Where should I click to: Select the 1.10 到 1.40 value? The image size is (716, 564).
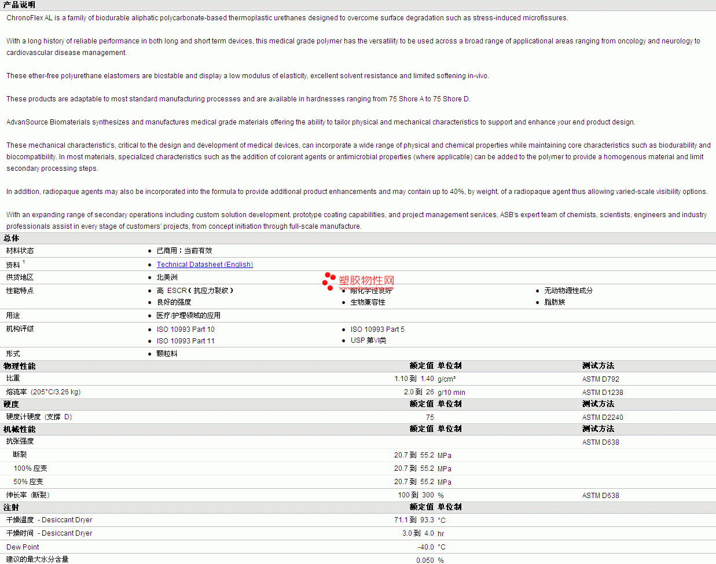(414, 379)
